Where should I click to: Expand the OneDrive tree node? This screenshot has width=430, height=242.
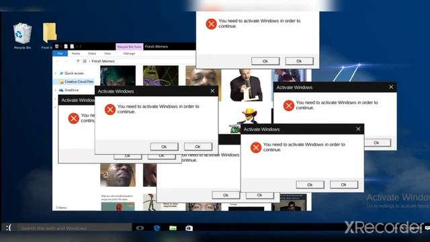(x=55, y=90)
